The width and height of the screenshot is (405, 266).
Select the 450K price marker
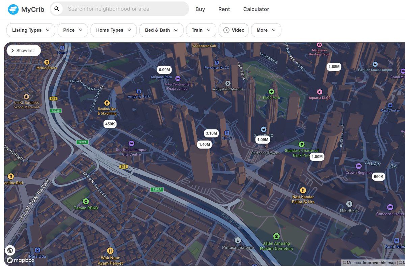tap(110, 124)
